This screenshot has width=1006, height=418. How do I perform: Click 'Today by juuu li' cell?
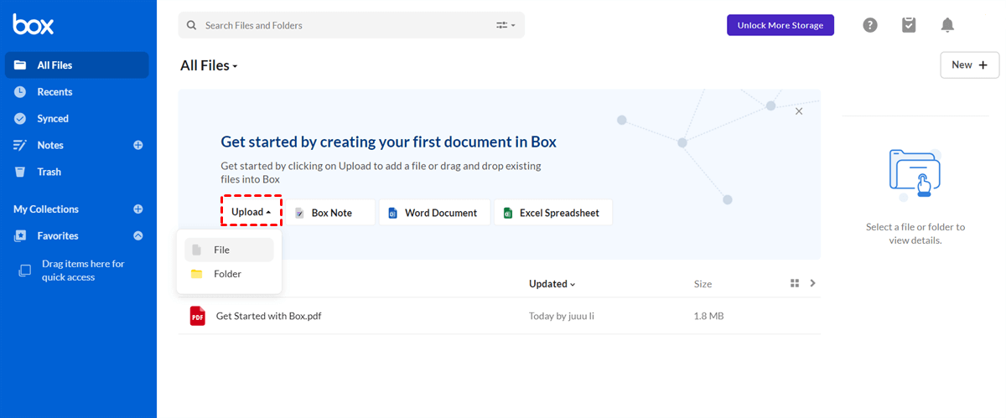click(562, 317)
